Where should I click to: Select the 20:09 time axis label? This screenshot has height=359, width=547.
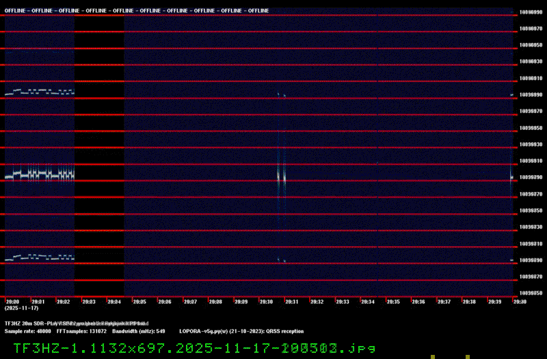pos(241,302)
